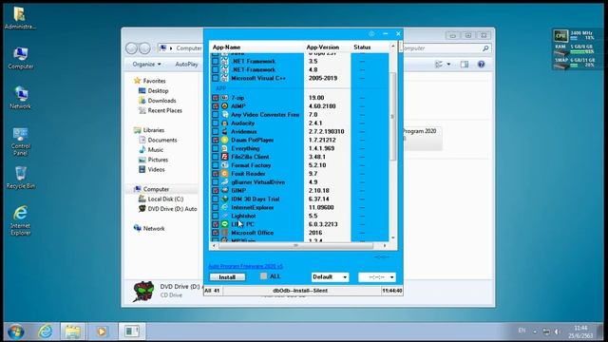Image resolution: width=608 pixels, height=342 pixels.
Task: Check the Any Video Converter Free checkbox
Action: click(x=216, y=115)
